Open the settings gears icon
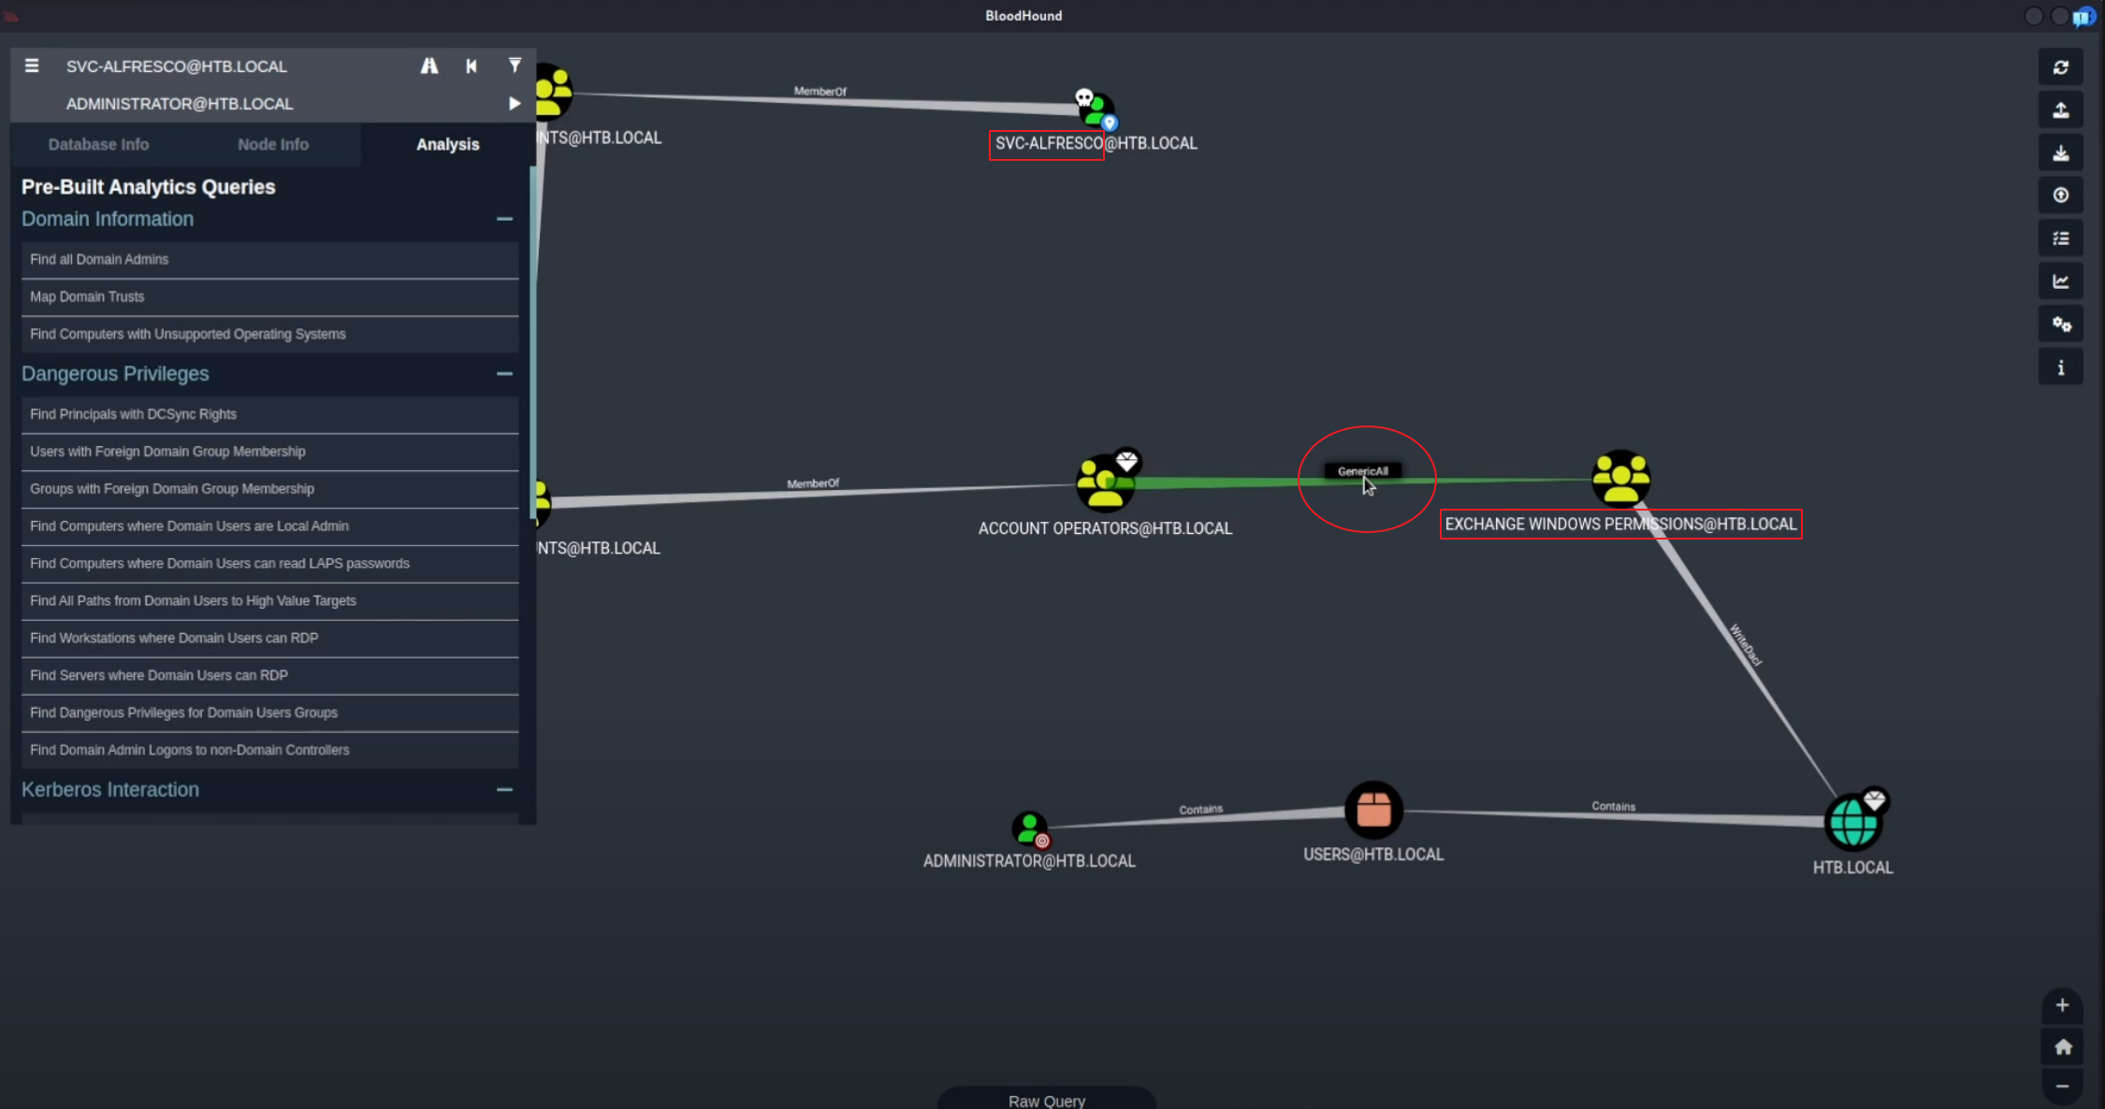 (x=2060, y=324)
